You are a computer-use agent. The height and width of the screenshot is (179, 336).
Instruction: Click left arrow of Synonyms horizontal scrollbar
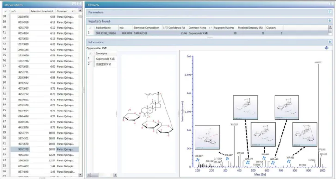click(88, 175)
